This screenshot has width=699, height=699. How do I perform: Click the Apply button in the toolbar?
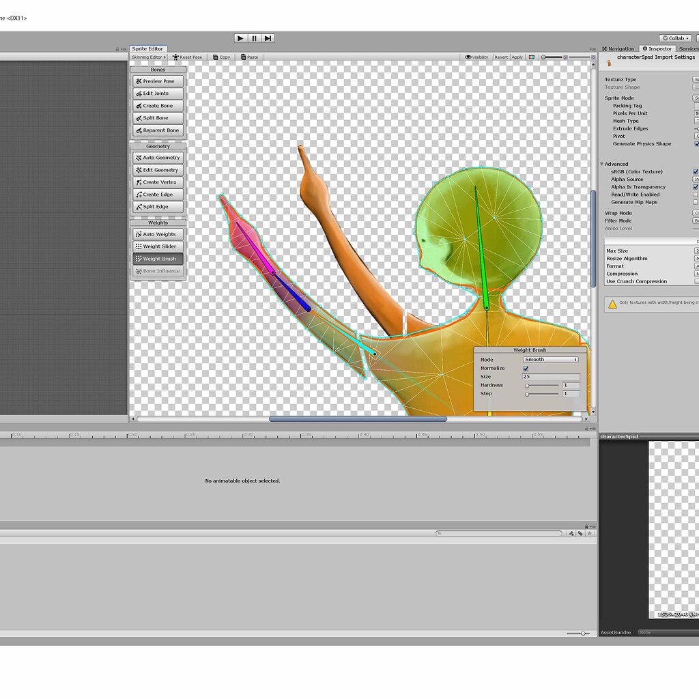517,57
